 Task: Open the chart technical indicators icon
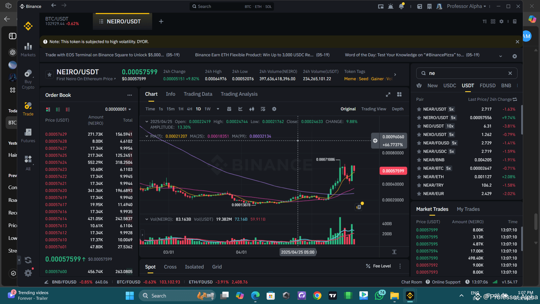pyautogui.click(x=240, y=109)
